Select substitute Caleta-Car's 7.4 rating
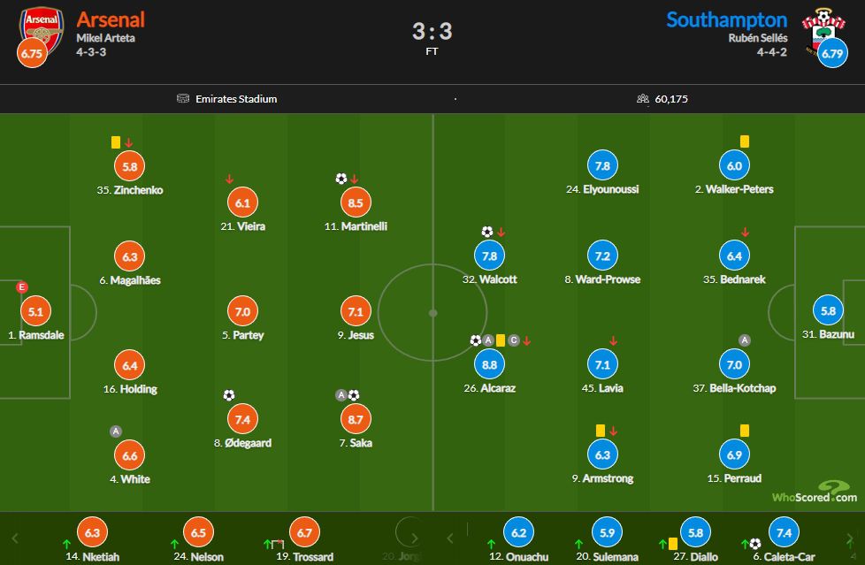865x565 pixels. [x=784, y=532]
